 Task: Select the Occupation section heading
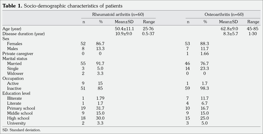click(x=13, y=78)
